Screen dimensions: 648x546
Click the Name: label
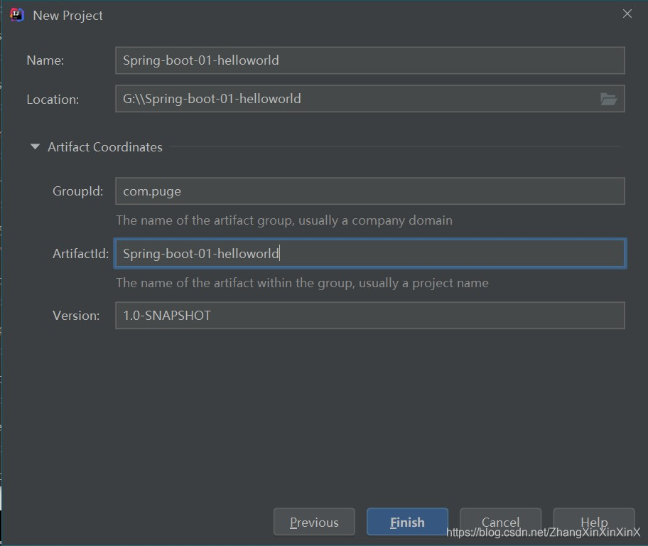[x=45, y=60]
